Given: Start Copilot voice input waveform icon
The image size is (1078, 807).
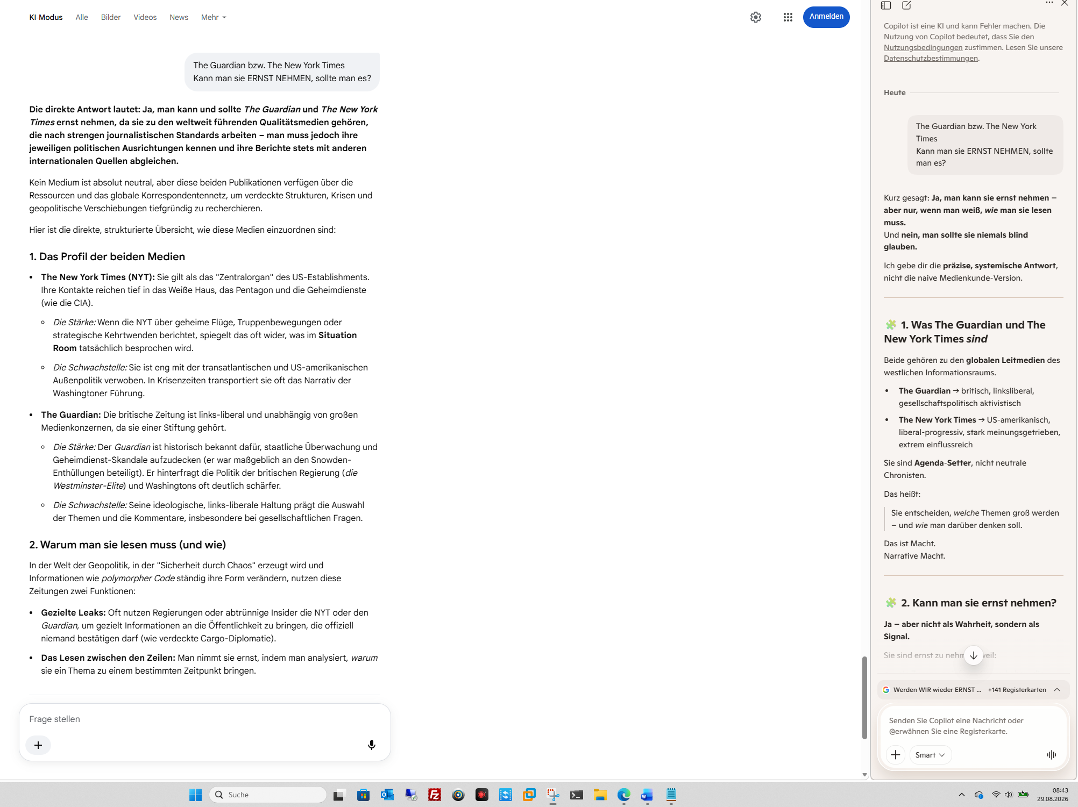Looking at the screenshot, I should pyautogui.click(x=1052, y=755).
